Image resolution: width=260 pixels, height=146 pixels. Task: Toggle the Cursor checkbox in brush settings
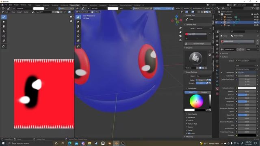click(189, 133)
